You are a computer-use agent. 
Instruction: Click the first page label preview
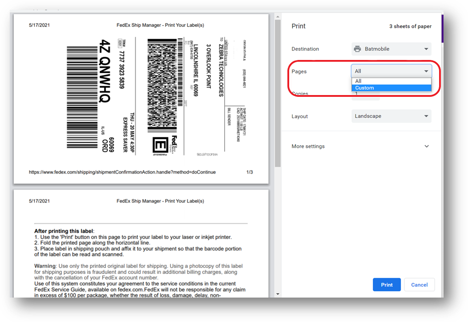(141, 99)
